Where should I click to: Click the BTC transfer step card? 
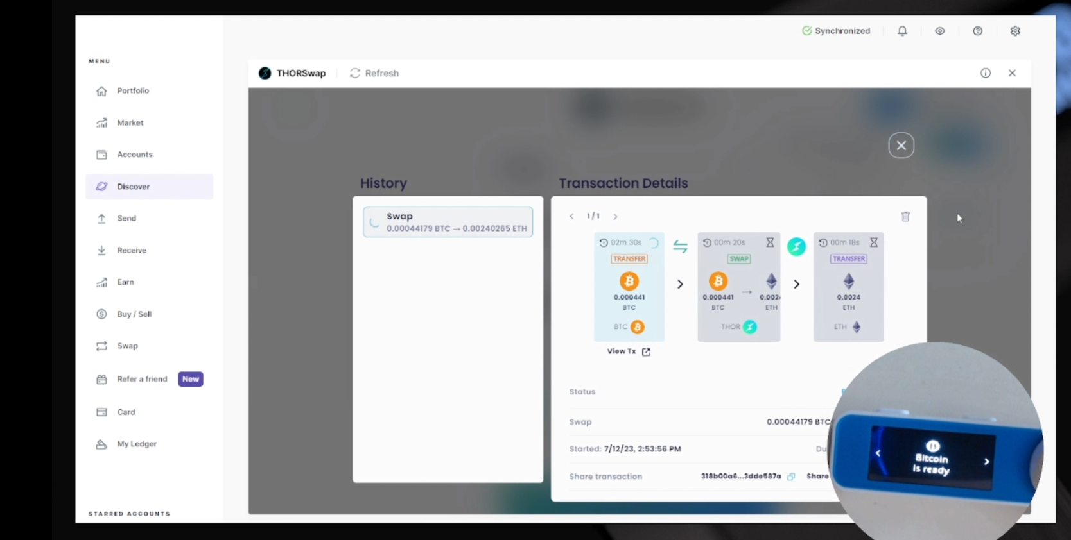click(x=629, y=286)
